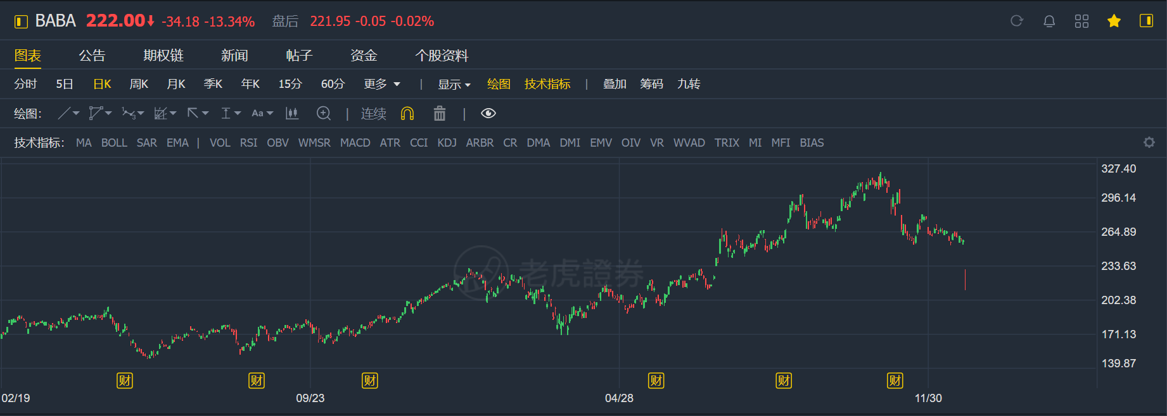The height and width of the screenshot is (416, 1167).
Task: Open the 资金 capital flow tab
Action: [x=364, y=56]
